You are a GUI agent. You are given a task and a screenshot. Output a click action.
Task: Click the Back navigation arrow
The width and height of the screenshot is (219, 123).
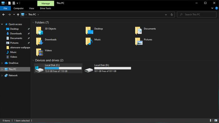point(4,14)
